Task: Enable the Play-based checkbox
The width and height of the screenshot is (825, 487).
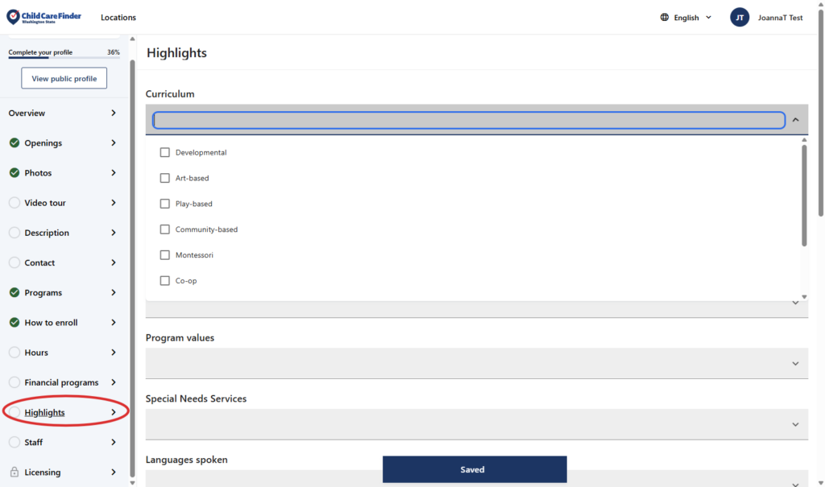Action: point(165,204)
